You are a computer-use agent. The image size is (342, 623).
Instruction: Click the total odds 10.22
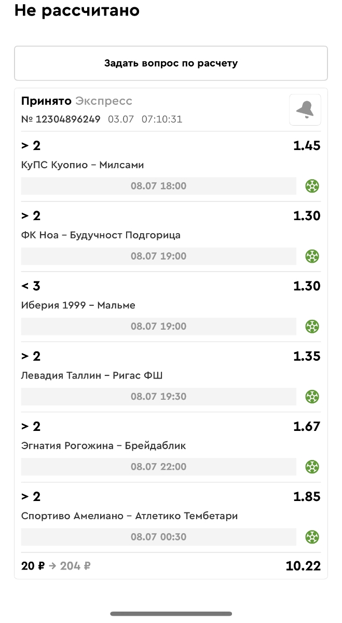303,566
